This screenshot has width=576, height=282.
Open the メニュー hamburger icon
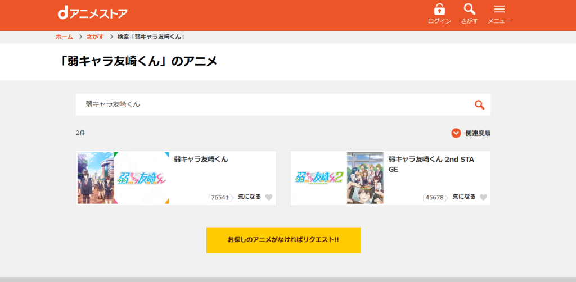pos(499,10)
